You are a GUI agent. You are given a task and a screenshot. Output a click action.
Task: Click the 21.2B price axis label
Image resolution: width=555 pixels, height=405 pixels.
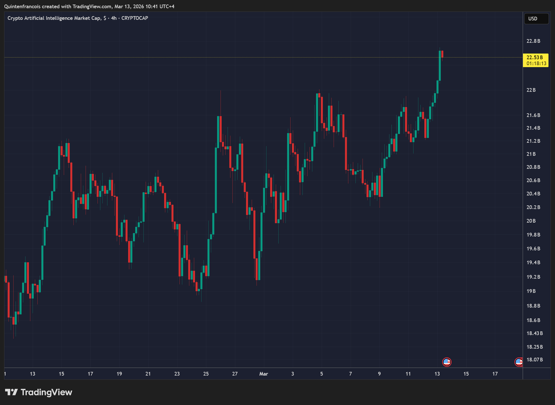533,141
